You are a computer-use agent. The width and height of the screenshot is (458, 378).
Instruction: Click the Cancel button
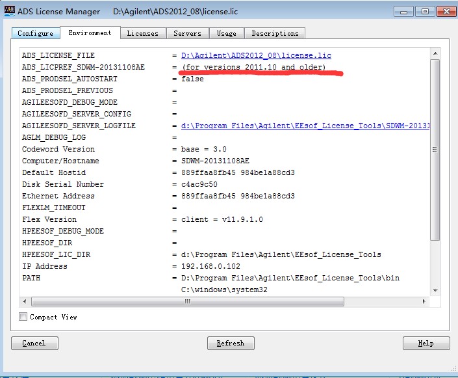pos(34,343)
